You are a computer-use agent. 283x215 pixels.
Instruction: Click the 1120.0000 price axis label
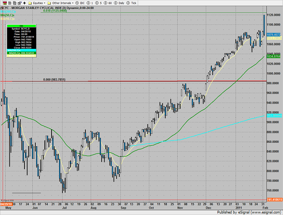(274, 15)
